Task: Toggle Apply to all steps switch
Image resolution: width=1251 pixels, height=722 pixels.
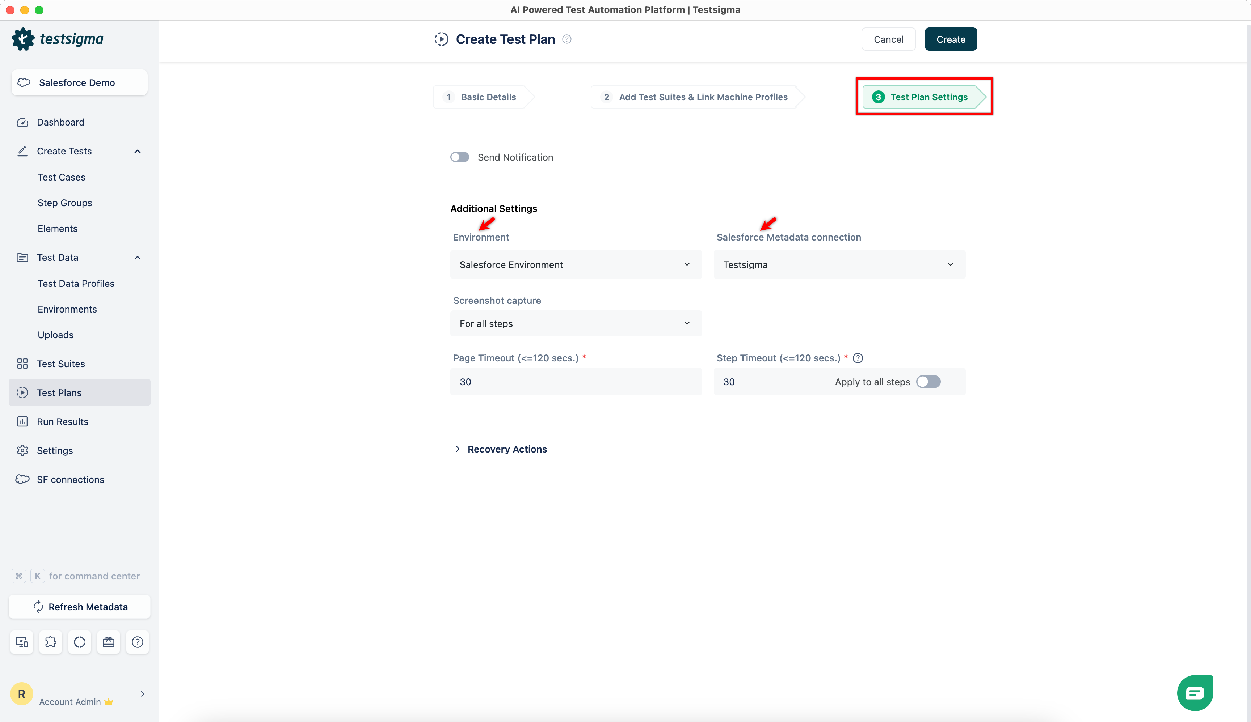Action: tap(928, 382)
